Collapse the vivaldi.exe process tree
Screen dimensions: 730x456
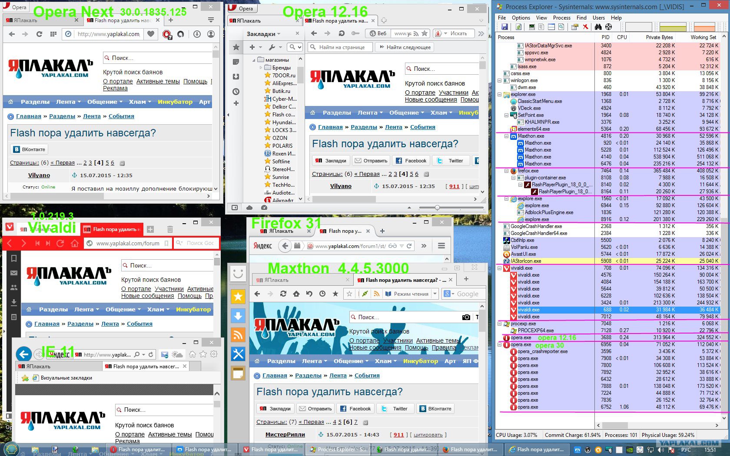pyautogui.click(x=499, y=268)
